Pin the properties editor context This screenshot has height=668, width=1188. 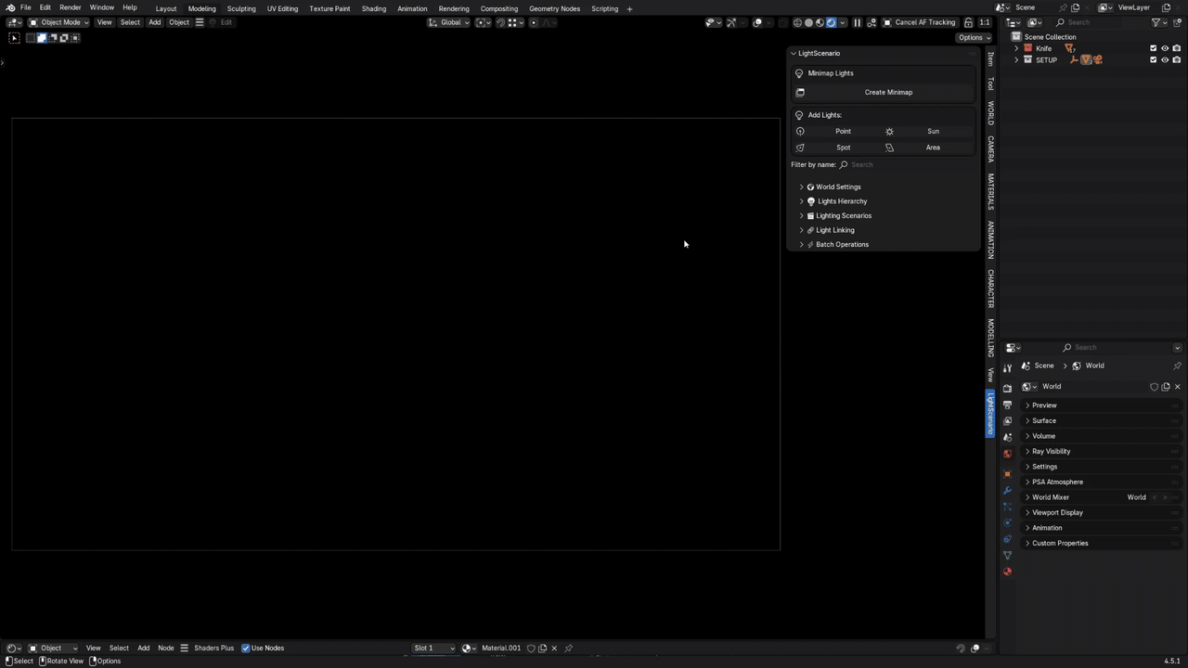pyautogui.click(x=1177, y=366)
